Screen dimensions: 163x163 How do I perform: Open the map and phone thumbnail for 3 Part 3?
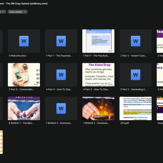(x=24, y=75)
